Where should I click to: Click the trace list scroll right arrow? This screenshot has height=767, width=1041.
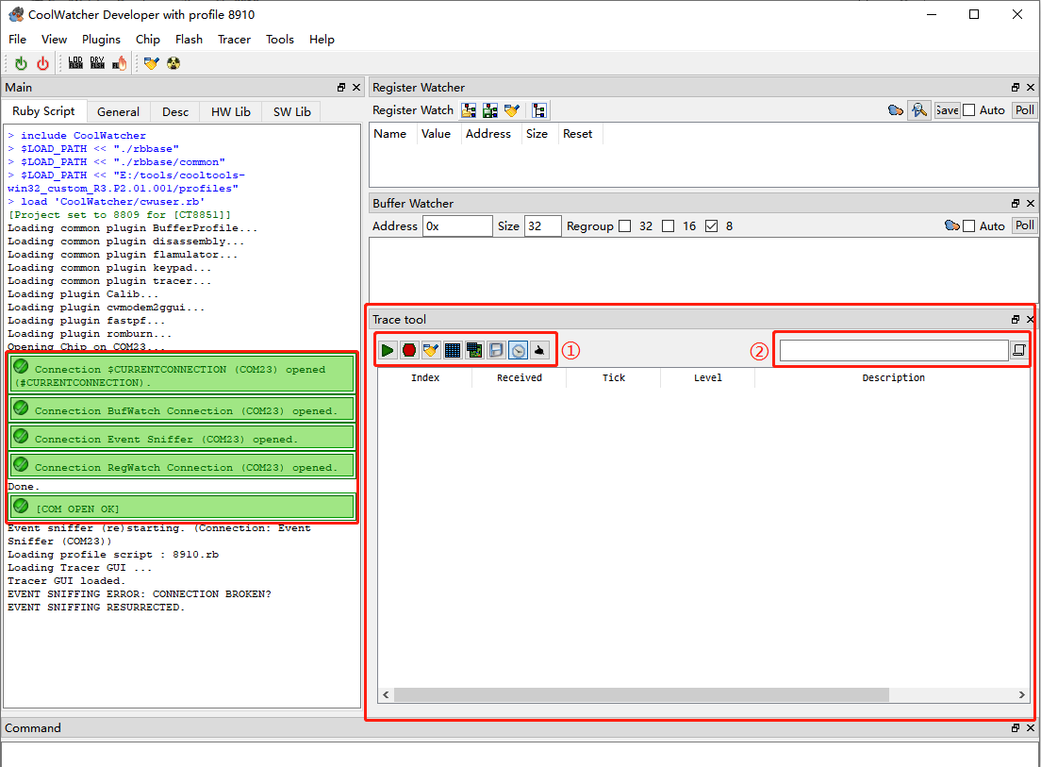(x=1022, y=694)
